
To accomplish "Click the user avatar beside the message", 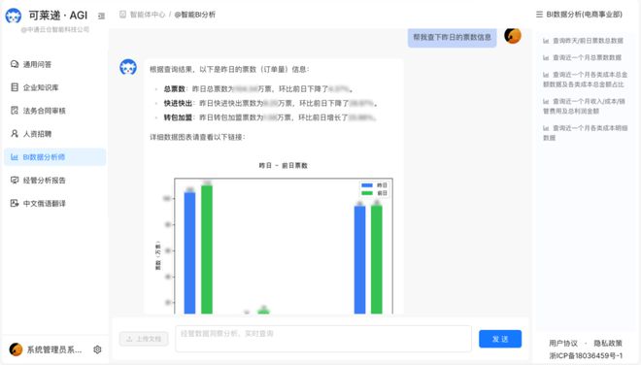I will click(x=513, y=36).
